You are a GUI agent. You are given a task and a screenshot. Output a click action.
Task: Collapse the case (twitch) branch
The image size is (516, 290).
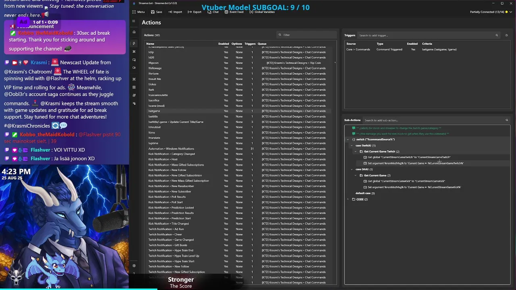pos(352,146)
